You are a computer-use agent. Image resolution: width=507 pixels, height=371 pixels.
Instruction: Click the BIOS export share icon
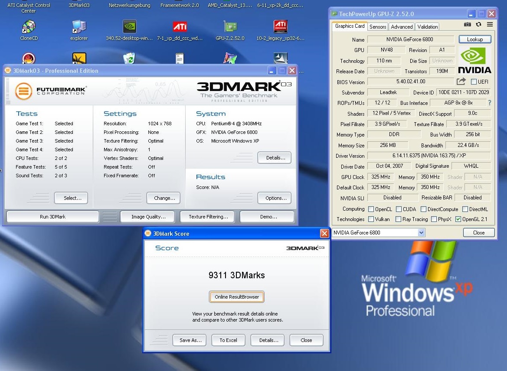461,81
